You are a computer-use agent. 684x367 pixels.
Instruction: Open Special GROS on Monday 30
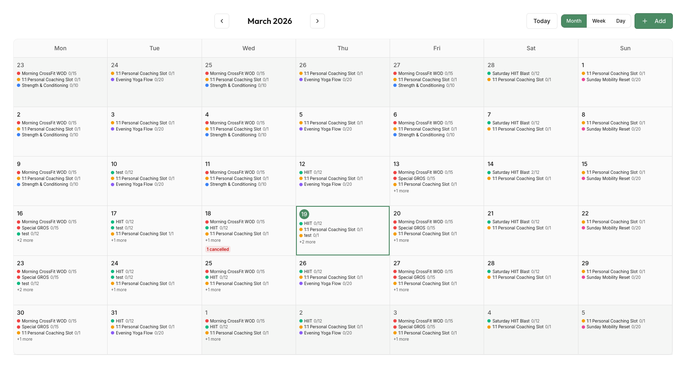click(x=38, y=327)
